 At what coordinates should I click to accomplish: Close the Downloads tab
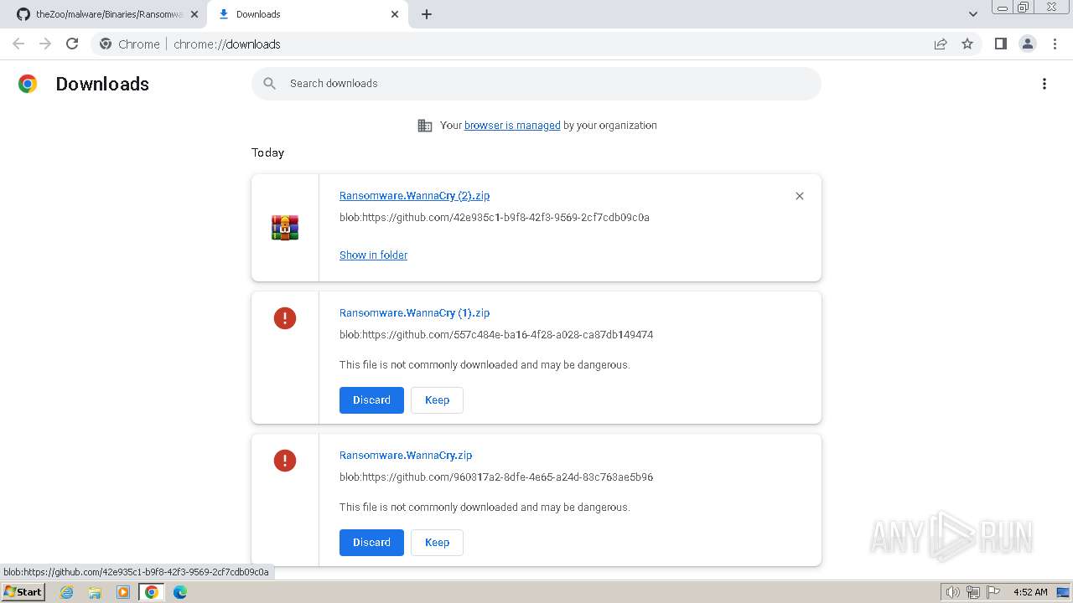[395, 14]
